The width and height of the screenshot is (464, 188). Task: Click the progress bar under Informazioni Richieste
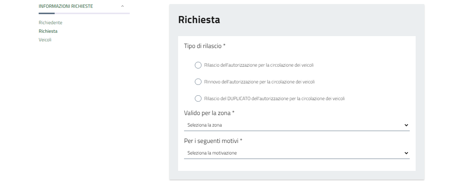[x=84, y=13]
